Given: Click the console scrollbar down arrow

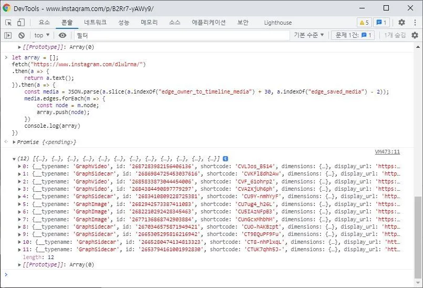Looking at the screenshot, I should pyautogui.click(x=418, y=283).
